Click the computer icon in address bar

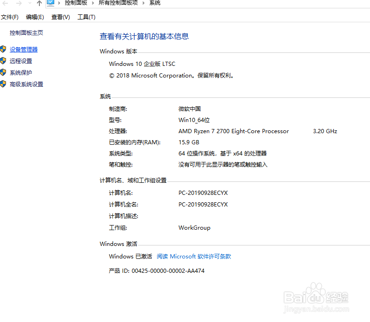(x=51, y=3)
